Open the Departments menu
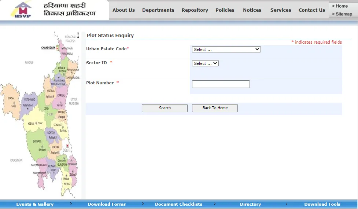Screen dimensions: 358x209 (x=158, y=10)
